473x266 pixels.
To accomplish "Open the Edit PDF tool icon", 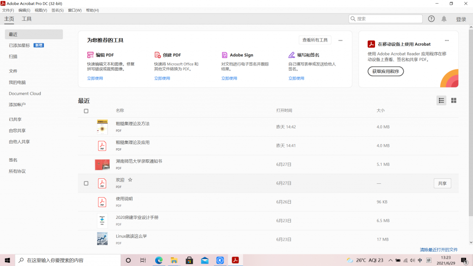I will 90,55.
